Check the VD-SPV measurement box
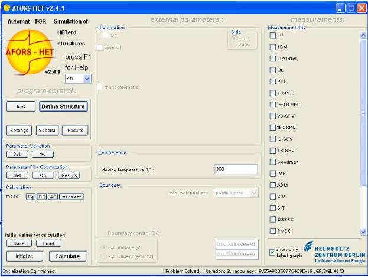The height and width of the screenshot is (277, 368). 272,116
